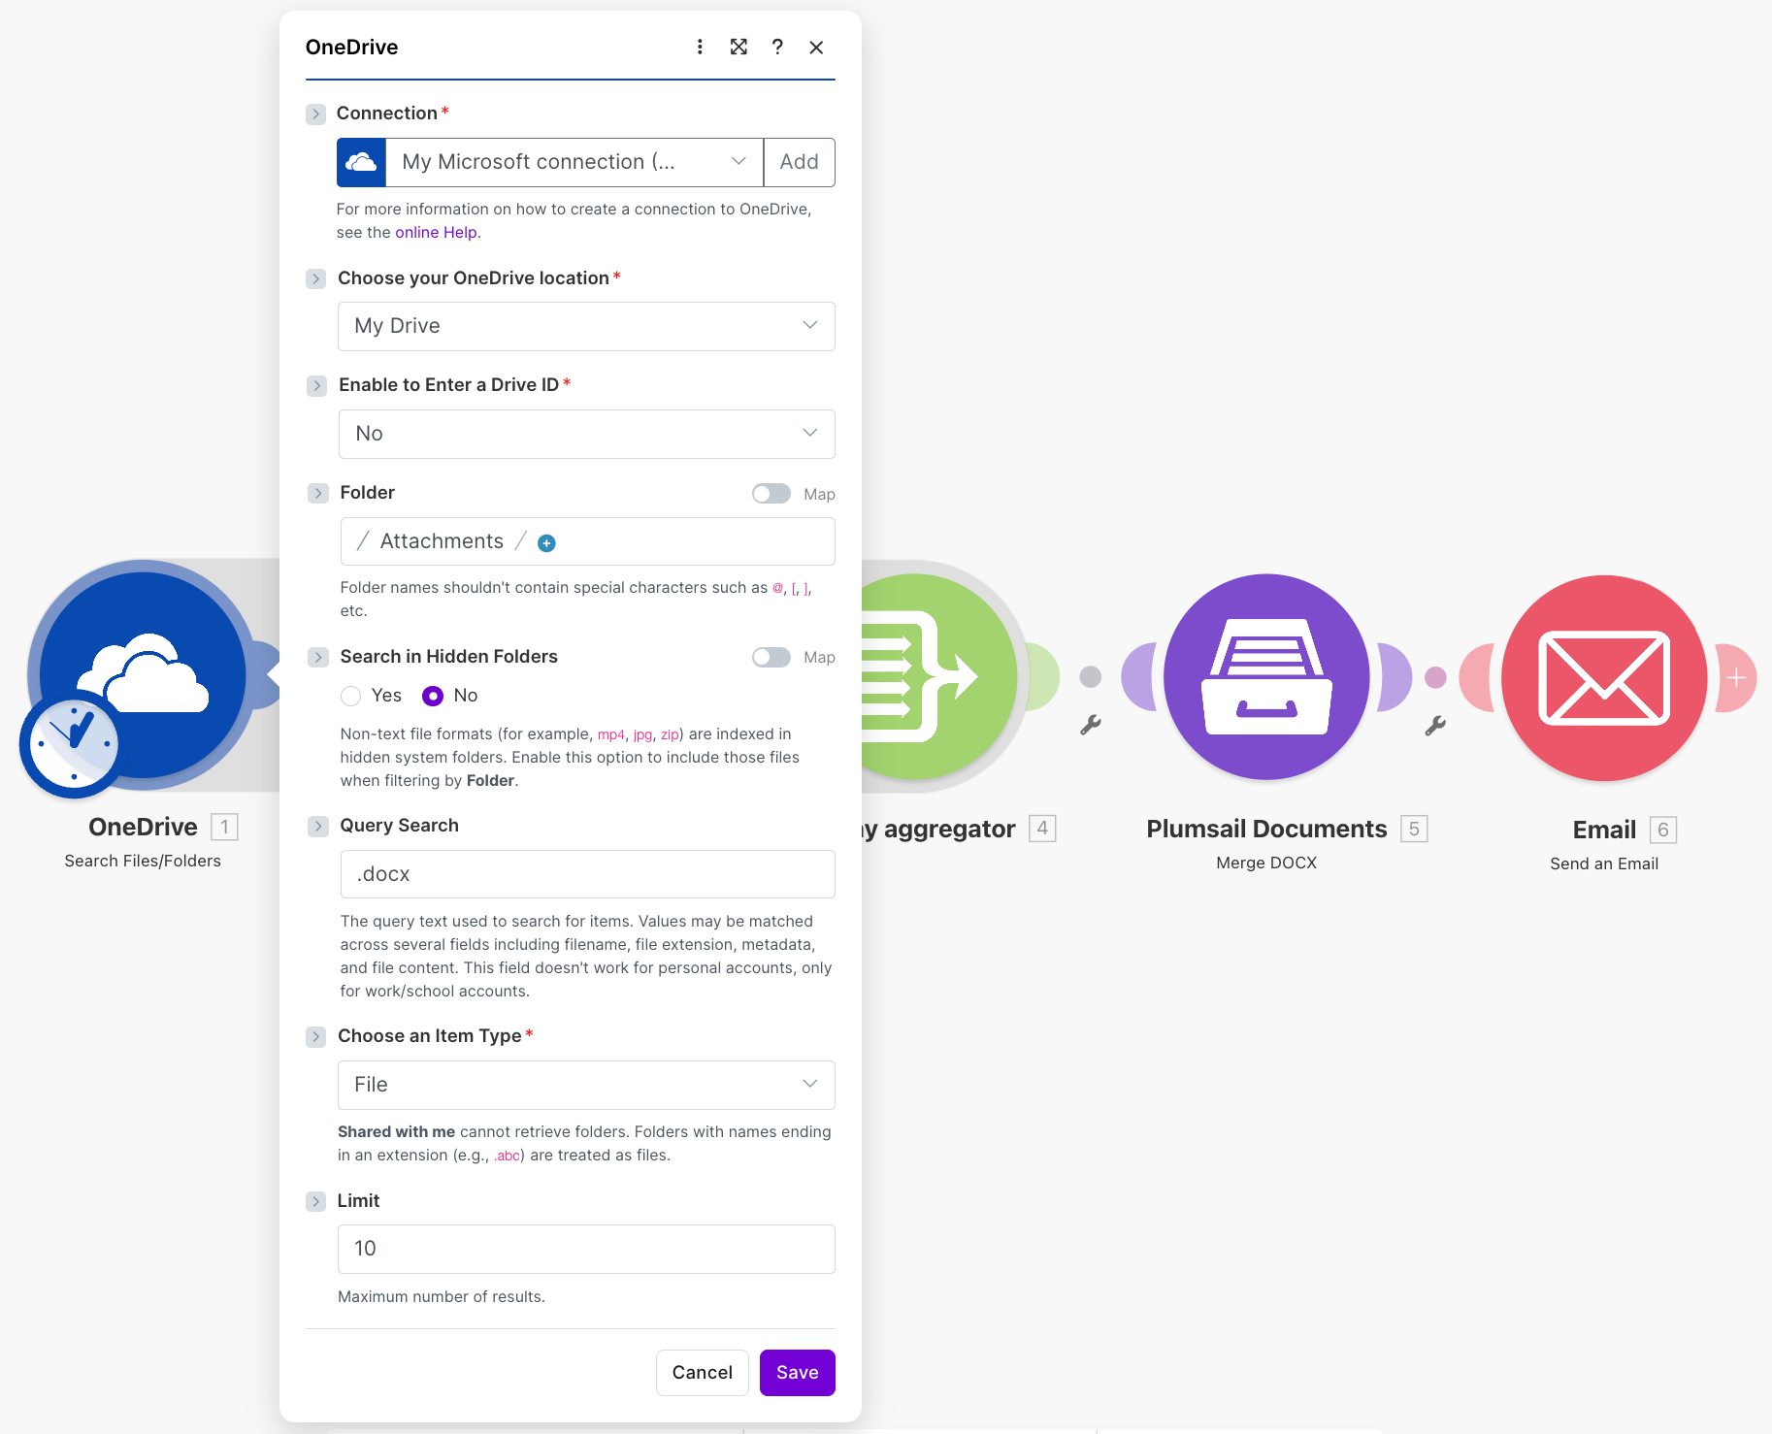Click the route dot between Plumsail and Email
This screenshot has width=1772, height=1434.
coord(1435,677)
